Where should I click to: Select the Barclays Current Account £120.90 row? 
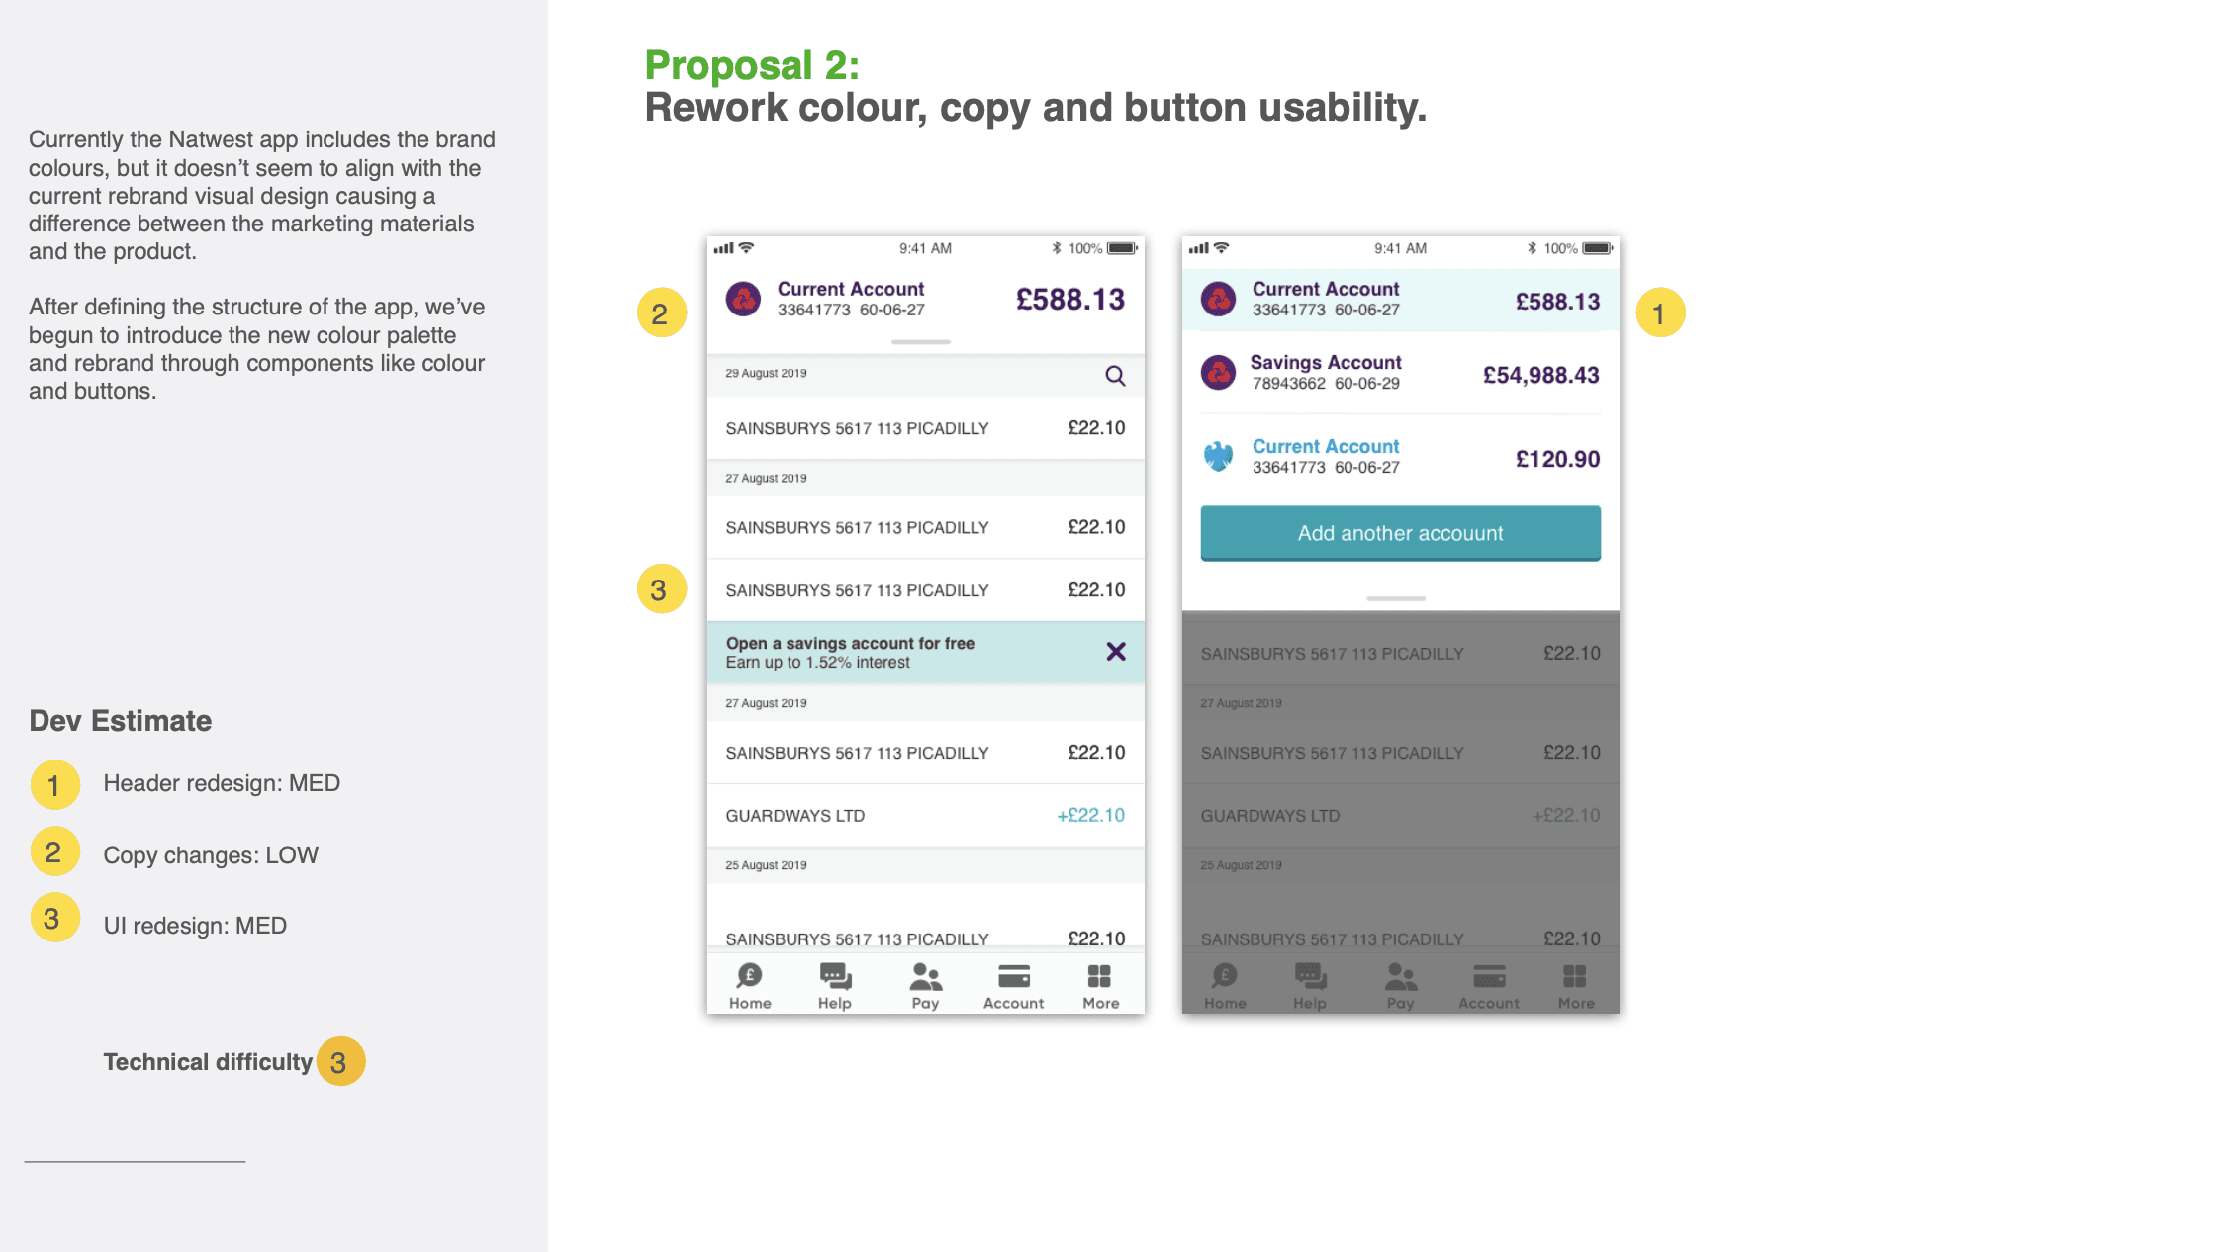1400,457
